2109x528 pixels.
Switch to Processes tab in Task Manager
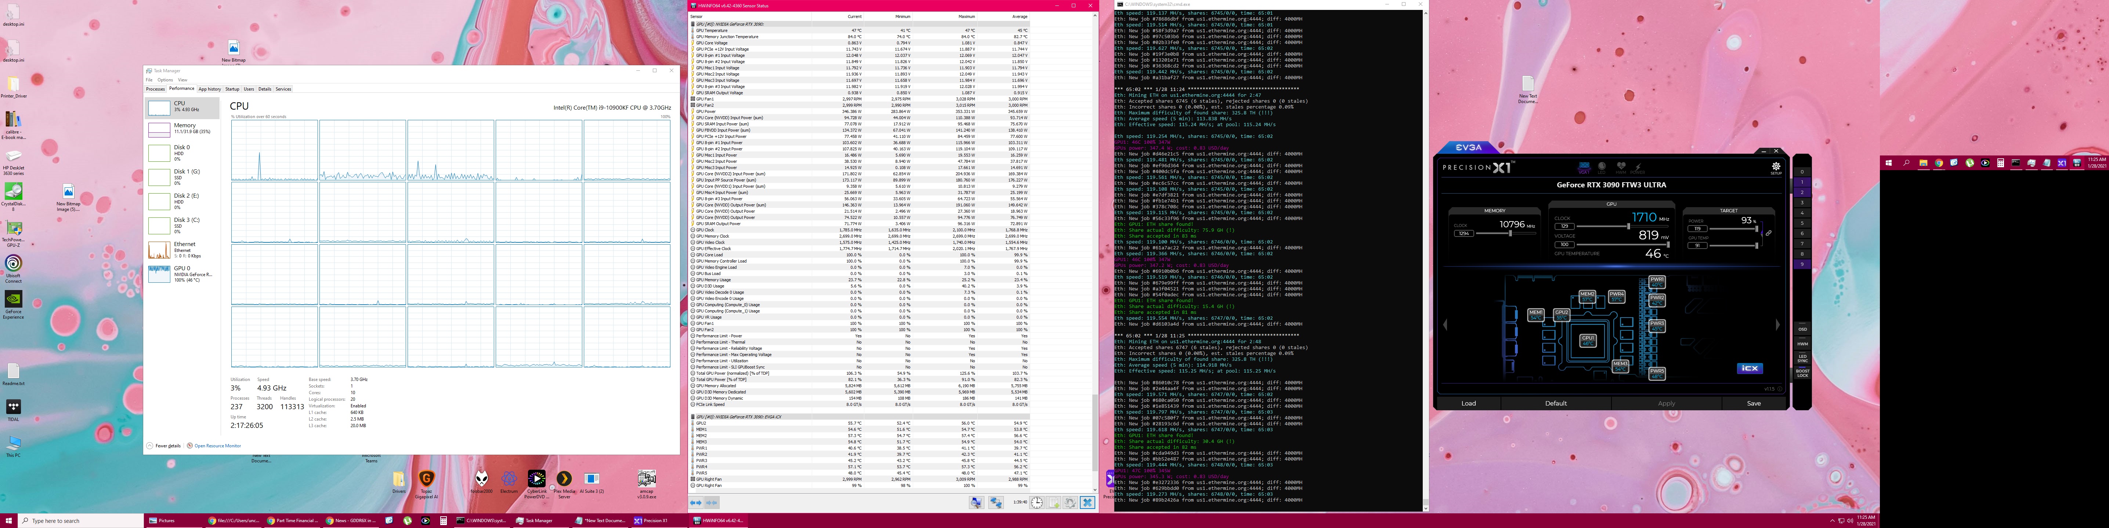click(156, 89)
